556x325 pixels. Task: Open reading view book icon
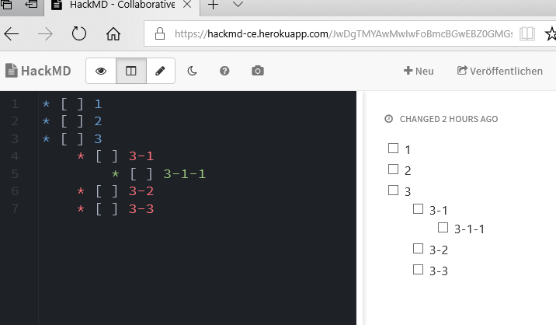(527, 33)
